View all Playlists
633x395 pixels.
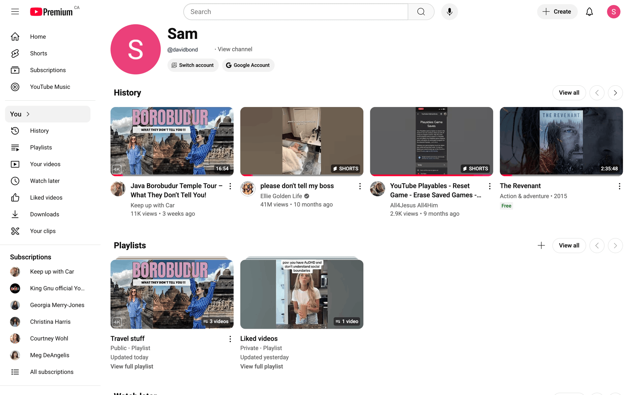pos(569,246)
